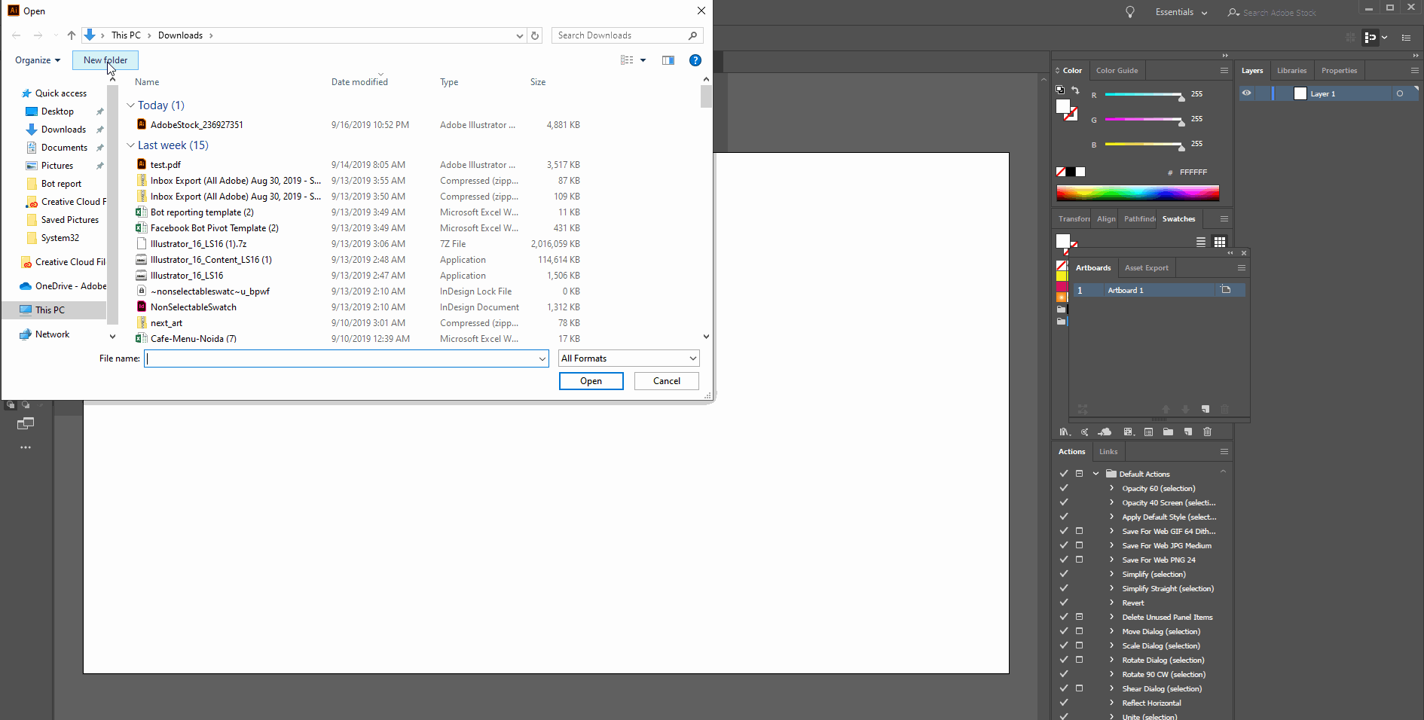This screenshot has height=720, width=1424.
Task: Switch to the Pathfinder tab
Action: coord(1139,218)
